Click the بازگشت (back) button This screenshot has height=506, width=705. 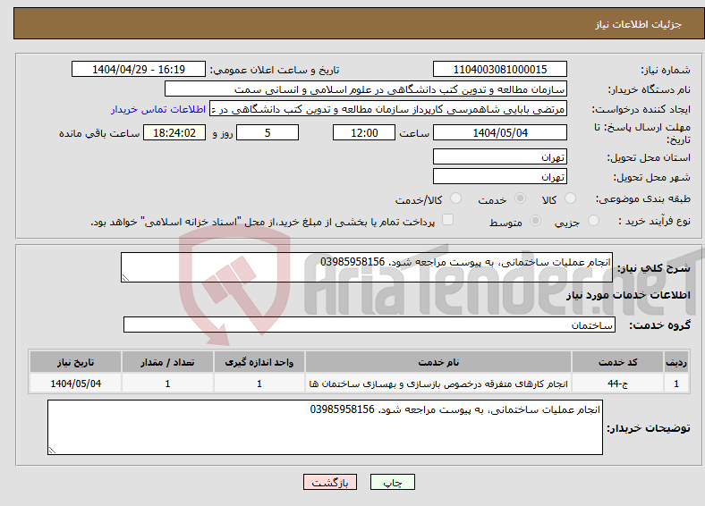[330, 482]
